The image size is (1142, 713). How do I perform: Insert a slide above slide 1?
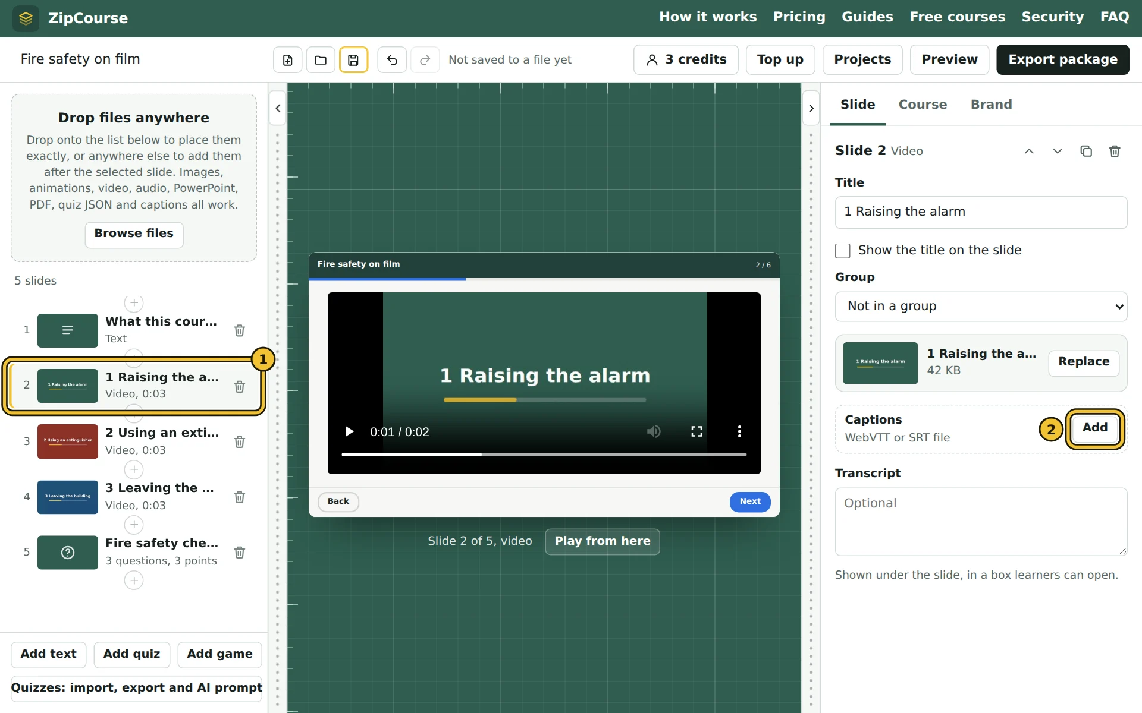pyautogui.click(x=134, y=303)
